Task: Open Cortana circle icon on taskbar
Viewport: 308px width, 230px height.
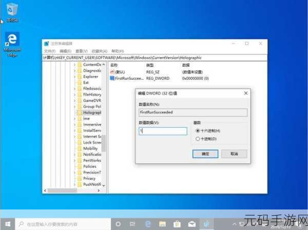Action: [x=118, y=224]
